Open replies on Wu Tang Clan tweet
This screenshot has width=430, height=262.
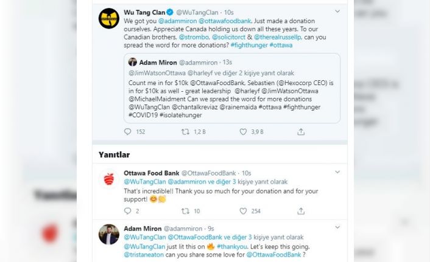127,132
